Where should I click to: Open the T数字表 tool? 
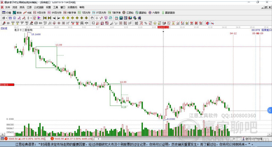114,13
